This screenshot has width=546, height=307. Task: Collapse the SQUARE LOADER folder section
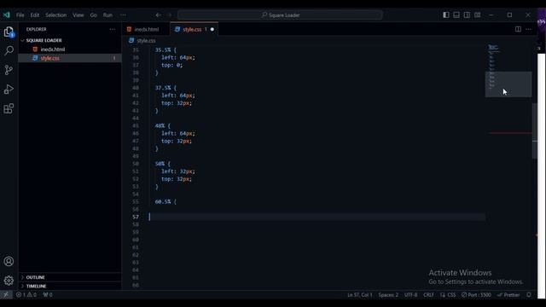coord(70,40)
